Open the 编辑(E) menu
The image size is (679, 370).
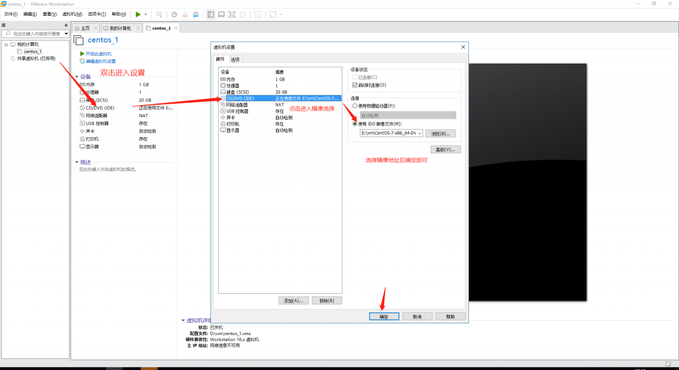tap(30, 14)
